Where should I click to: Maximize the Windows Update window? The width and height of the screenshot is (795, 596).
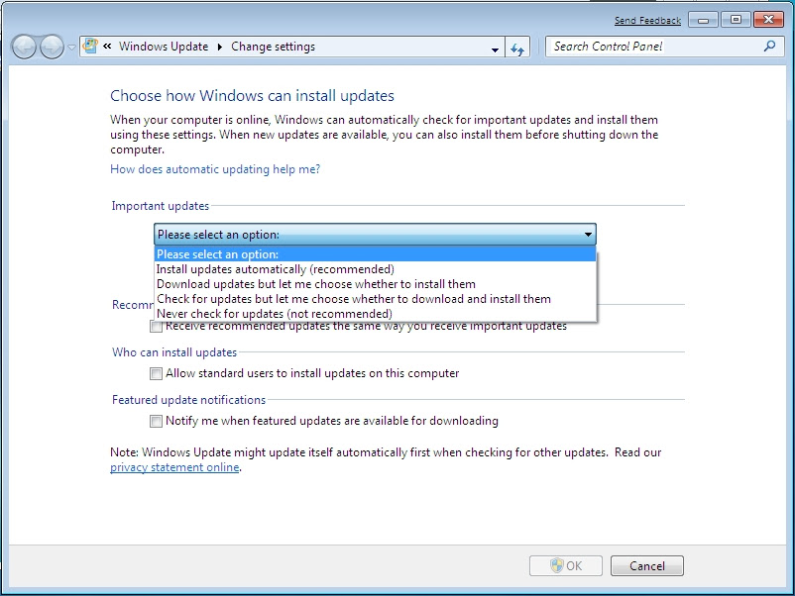click(736, 20)
